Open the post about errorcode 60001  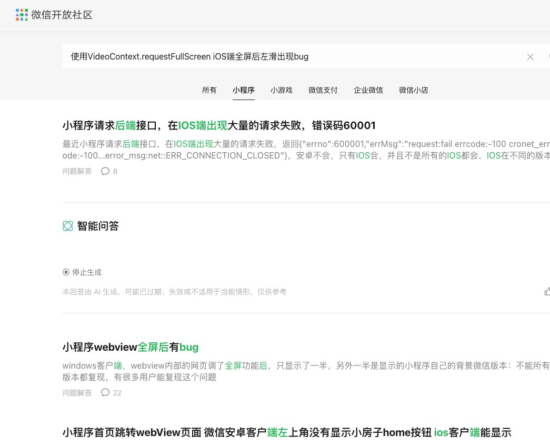[219, 125]
